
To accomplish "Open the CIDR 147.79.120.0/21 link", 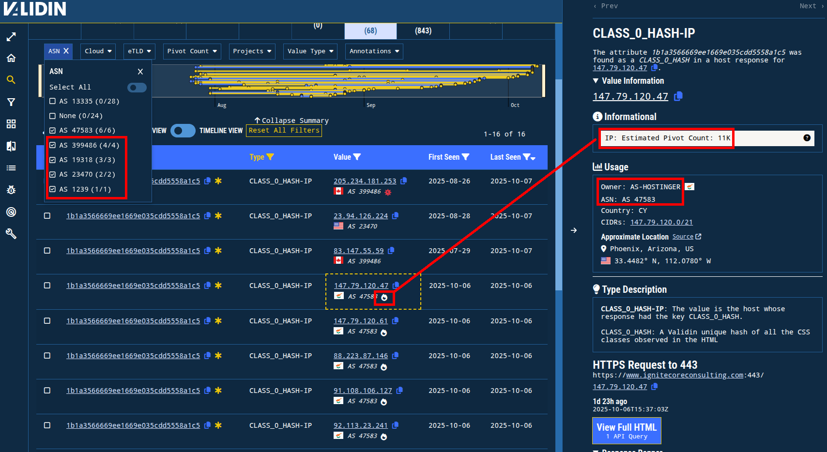I will (x=661, y=222).
